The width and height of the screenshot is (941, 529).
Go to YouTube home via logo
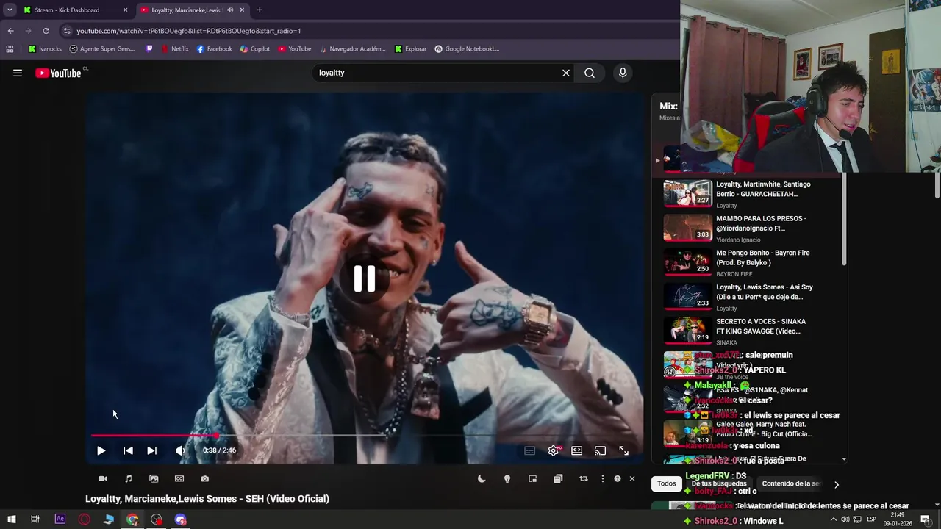[58, 73]
